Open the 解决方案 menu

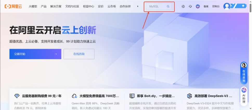click(56, 7)
